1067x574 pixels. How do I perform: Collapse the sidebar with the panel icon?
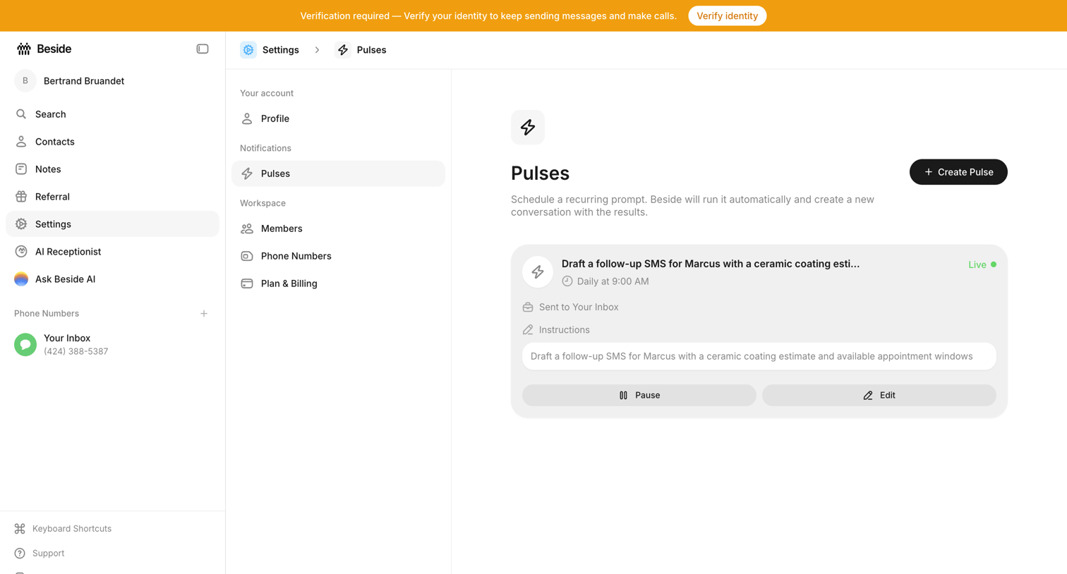coord(203,49)
